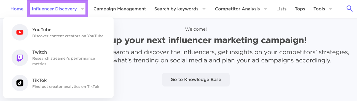Choose TikTok from the discovery dropdown
This screenshot has width=357, height=101.
(x=58, y=83)
